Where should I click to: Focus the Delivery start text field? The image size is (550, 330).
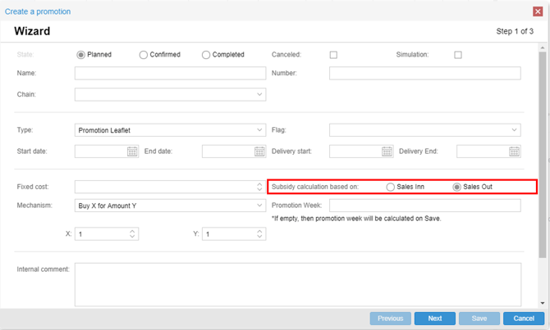(355, 151)
